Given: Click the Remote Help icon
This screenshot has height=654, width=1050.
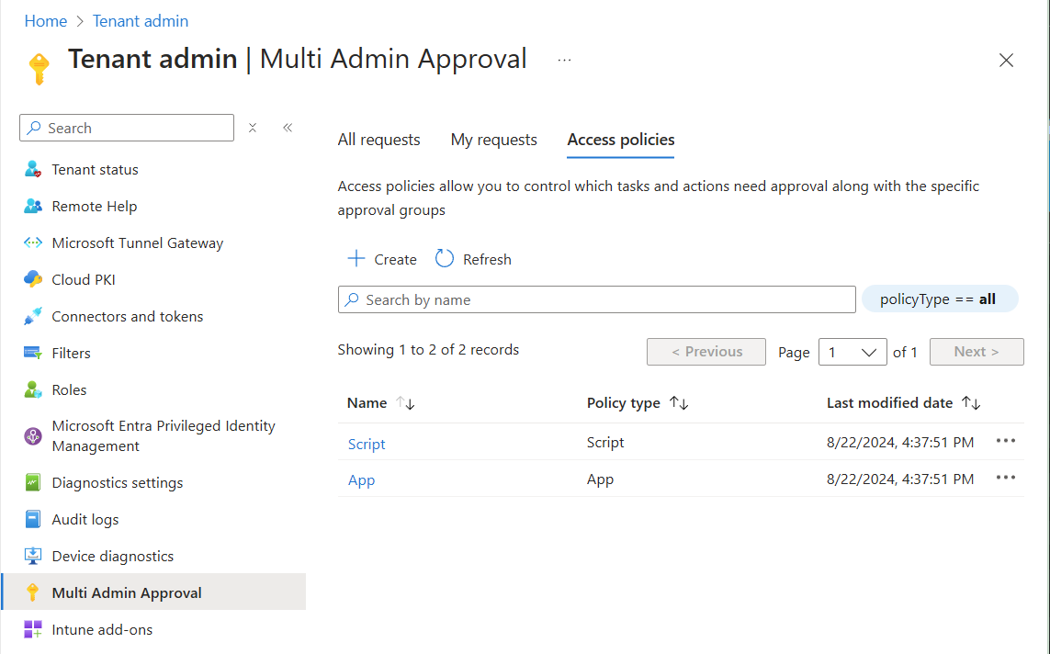Looking at the screenshot, I should click(x=33, y=206).
